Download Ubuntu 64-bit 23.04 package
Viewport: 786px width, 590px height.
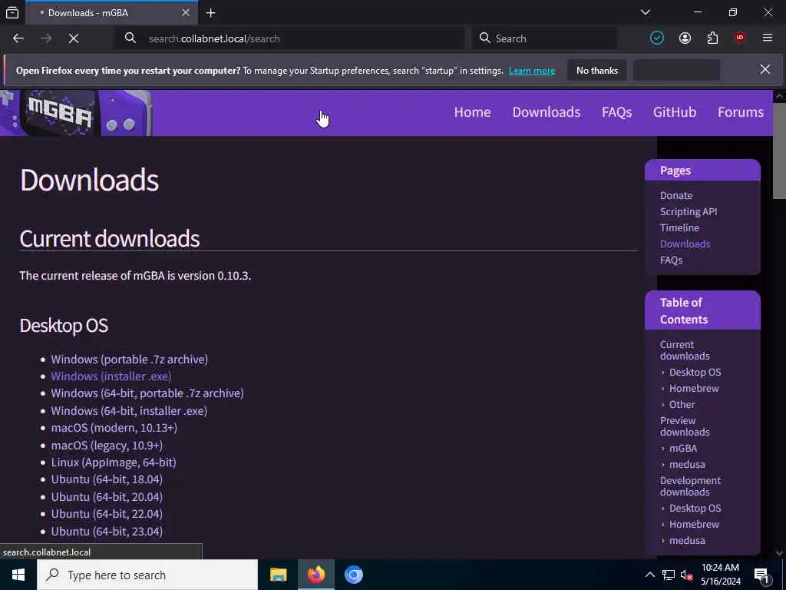(107, 532)
